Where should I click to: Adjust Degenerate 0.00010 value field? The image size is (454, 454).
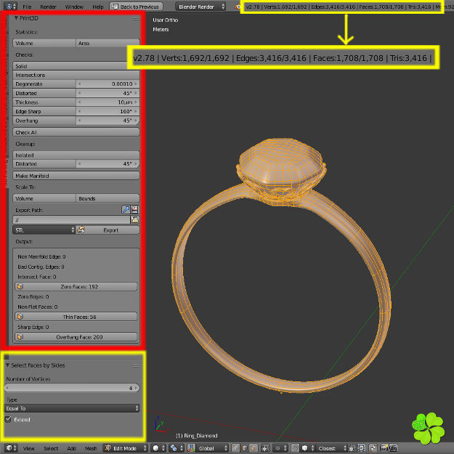click(108, 84)
